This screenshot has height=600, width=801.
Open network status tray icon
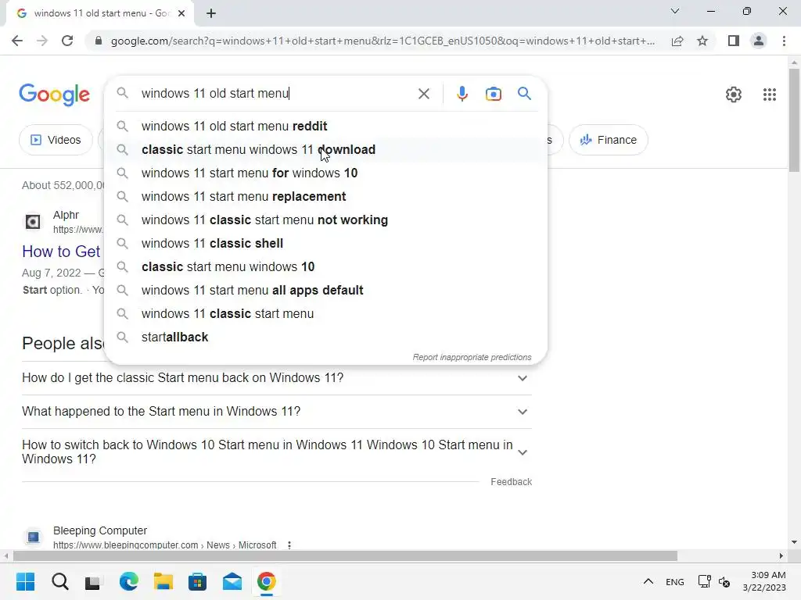tap(705, 581)
